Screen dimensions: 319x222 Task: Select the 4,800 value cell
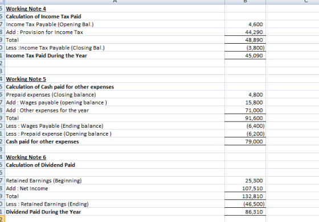[x=245, y=95]
